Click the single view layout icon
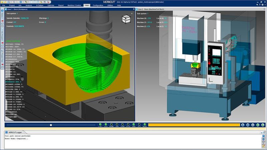267x150 pixels. [x=31, y=2]
